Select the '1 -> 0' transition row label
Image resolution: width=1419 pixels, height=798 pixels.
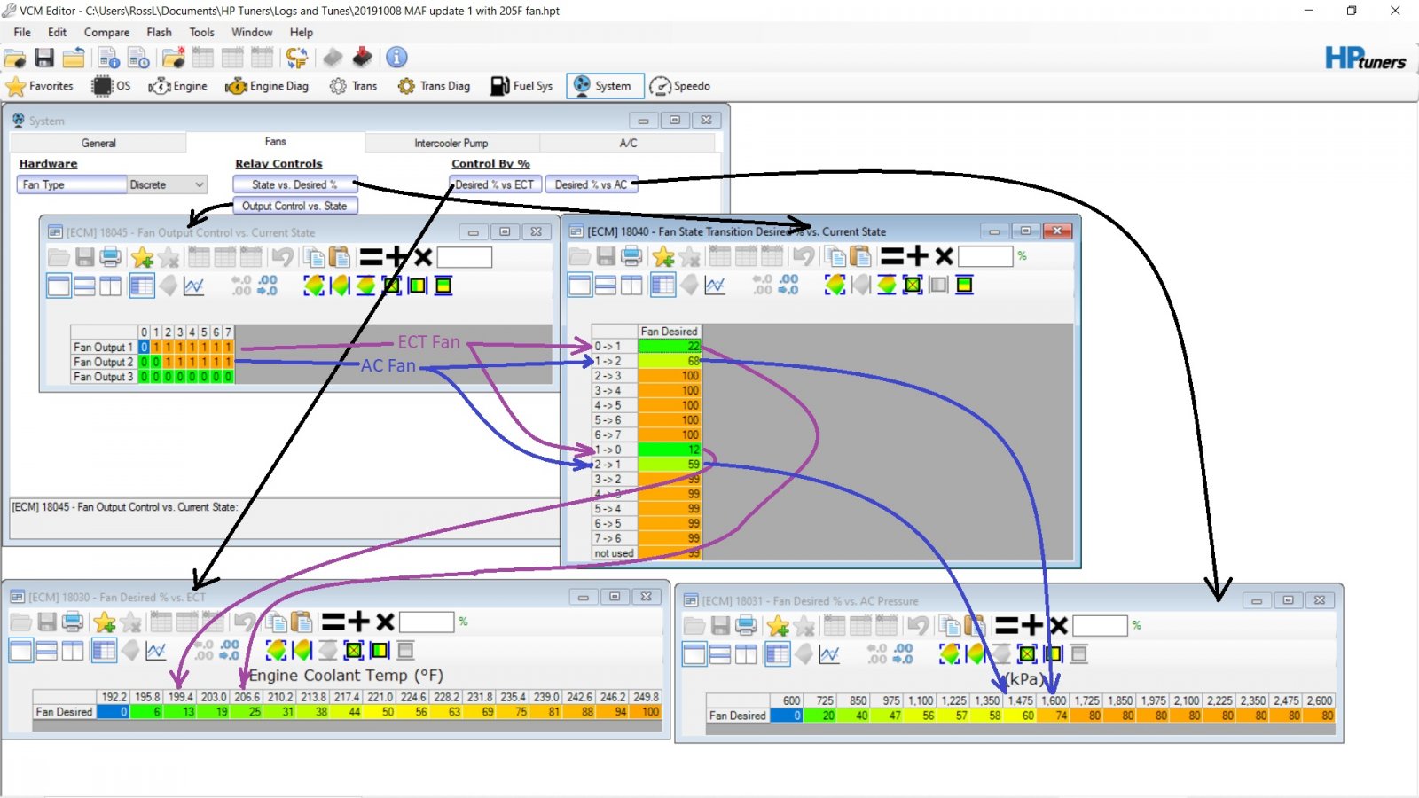[615, 450]
